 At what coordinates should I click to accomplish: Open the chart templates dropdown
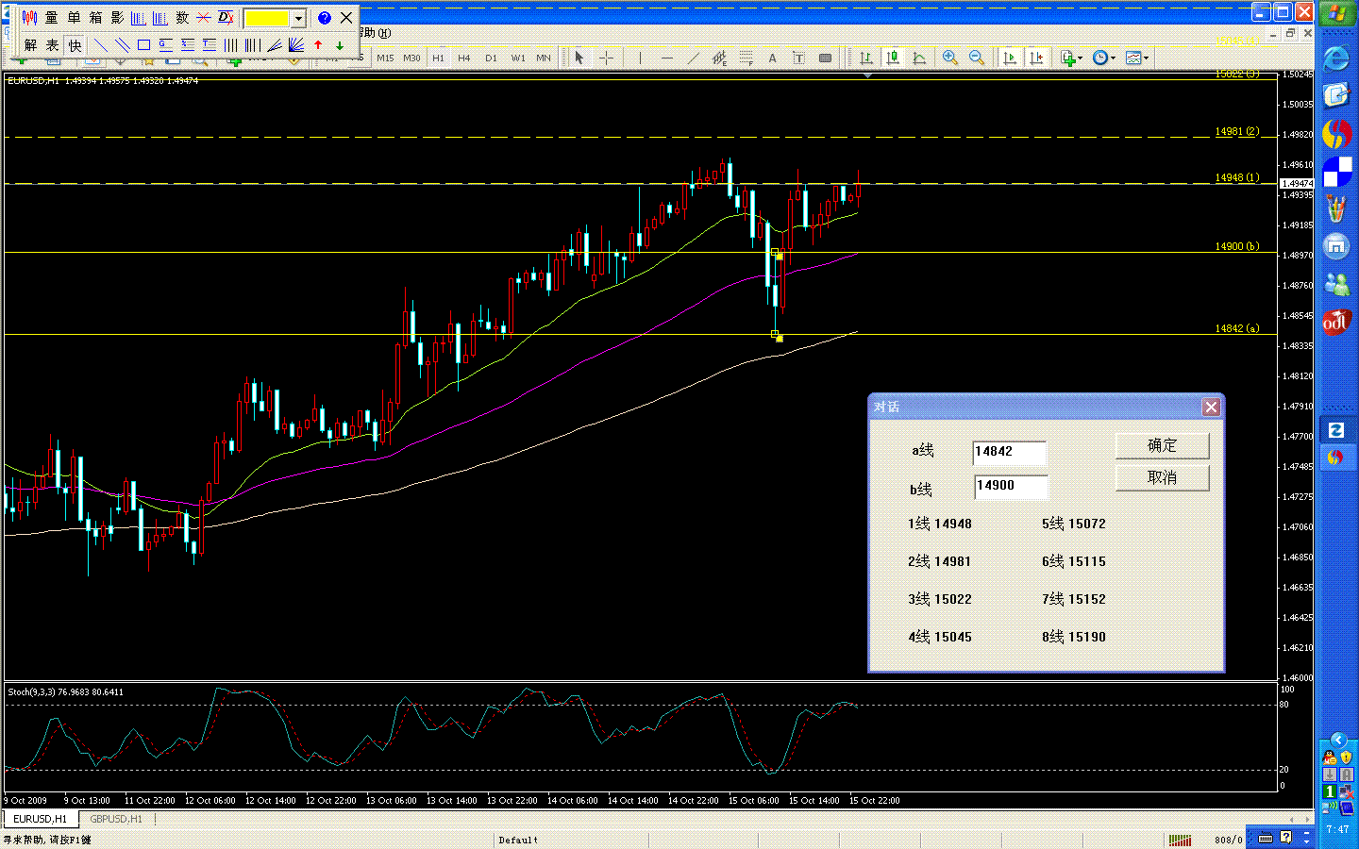click(1137, 58)
